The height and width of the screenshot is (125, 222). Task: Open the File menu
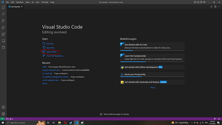coord(7,2)
